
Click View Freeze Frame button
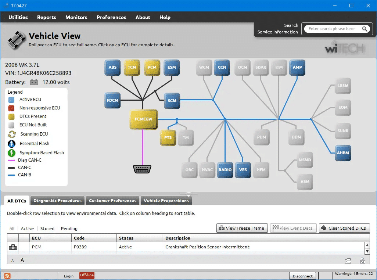[242, 228]
